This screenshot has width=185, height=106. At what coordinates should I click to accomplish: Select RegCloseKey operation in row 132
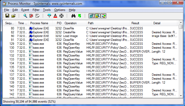point(71,55)
